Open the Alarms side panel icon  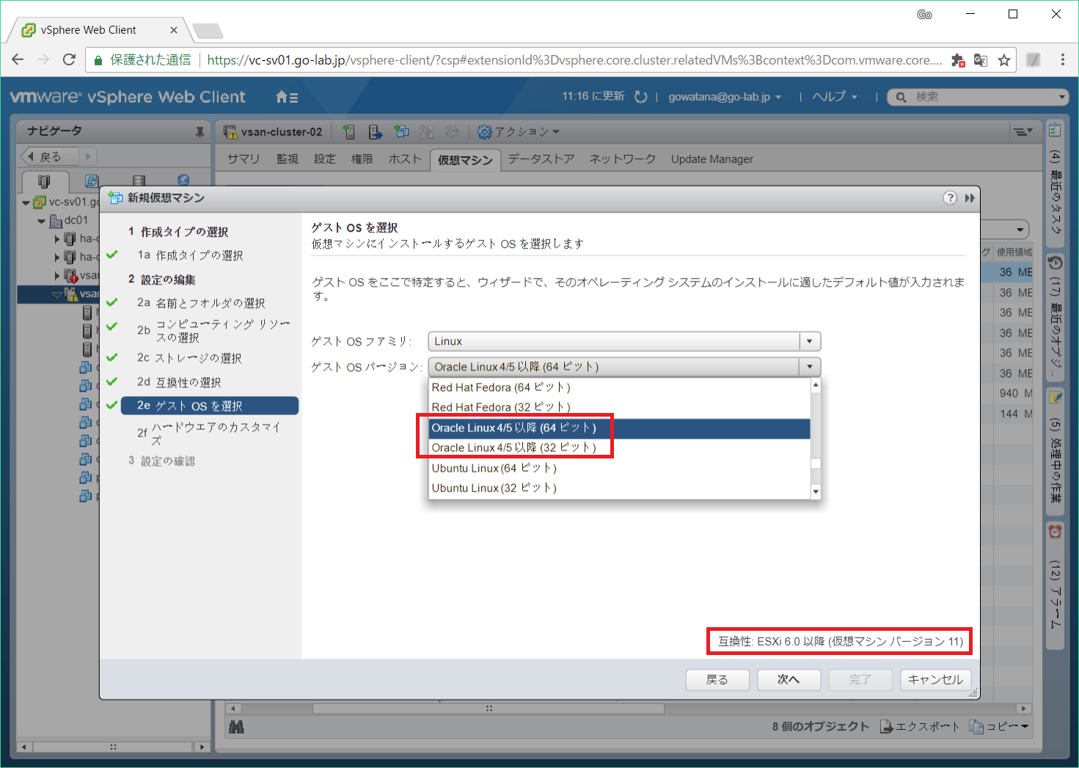pos(1055,532)
